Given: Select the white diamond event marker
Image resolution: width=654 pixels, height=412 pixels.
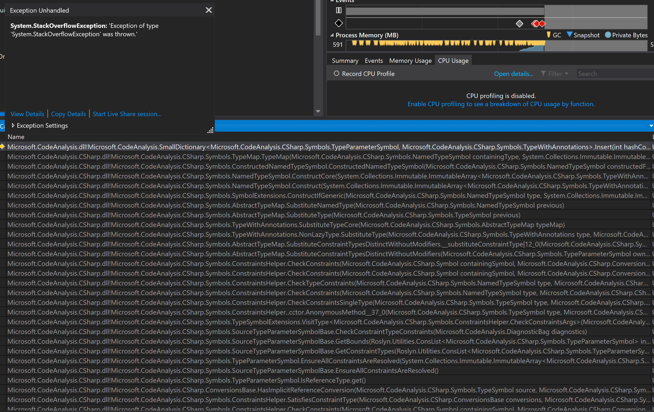Looking at the screenshot, I should pos(520,24).
